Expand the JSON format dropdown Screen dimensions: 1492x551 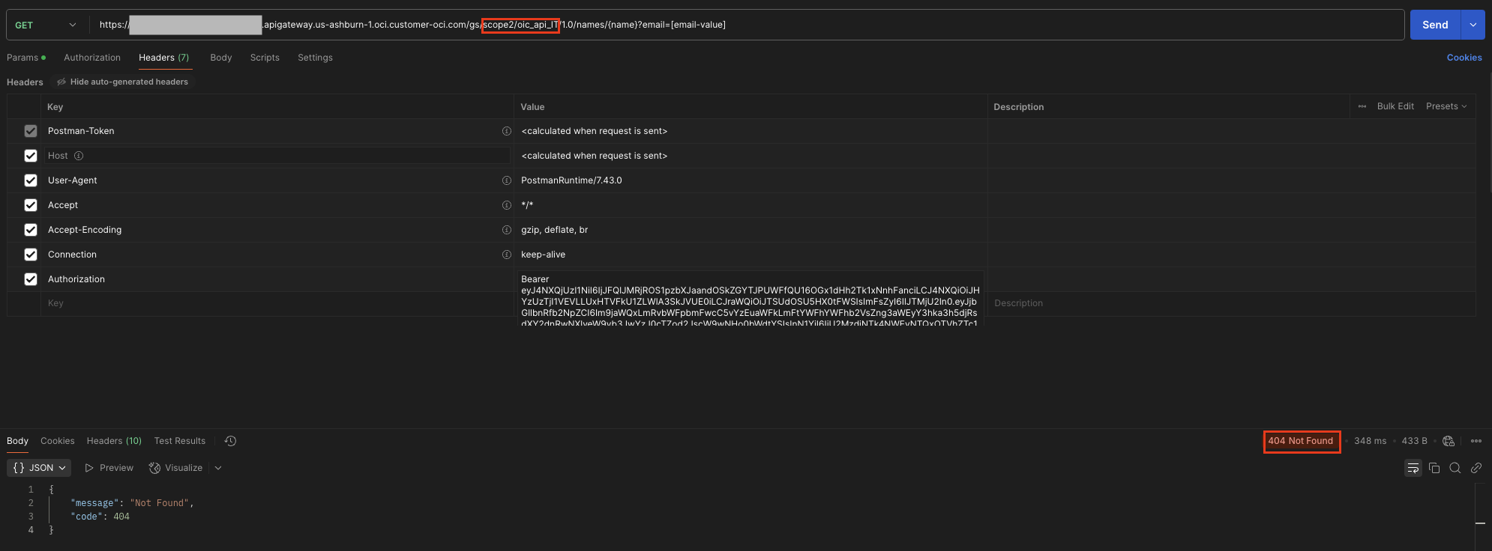(40, 468)
